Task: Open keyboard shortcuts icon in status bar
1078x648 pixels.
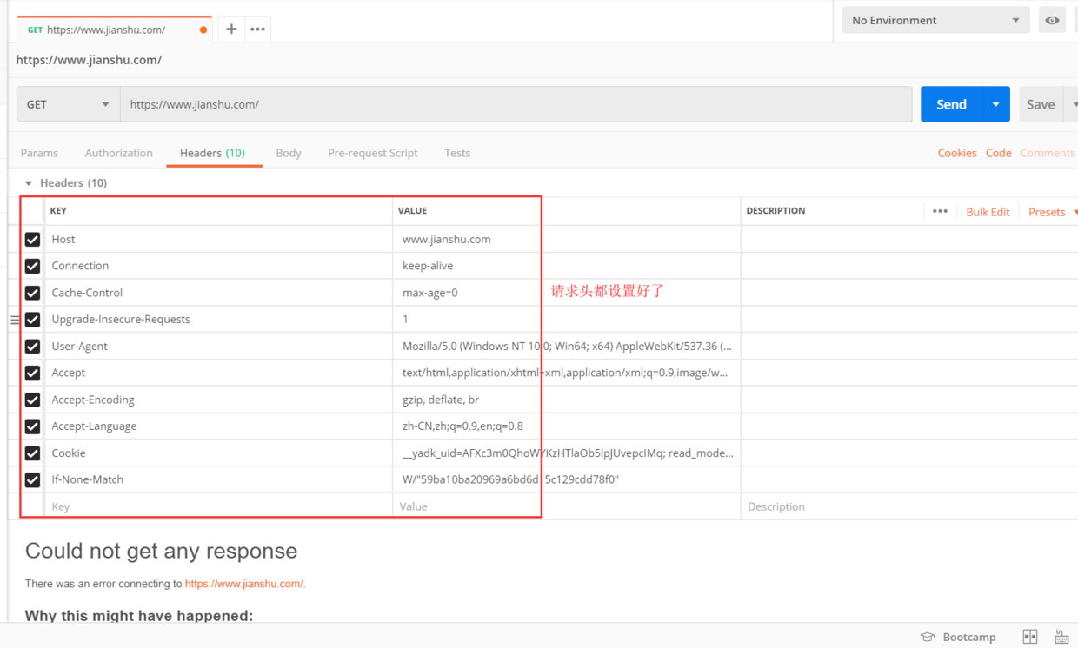Action: [x=1061, y=637]
